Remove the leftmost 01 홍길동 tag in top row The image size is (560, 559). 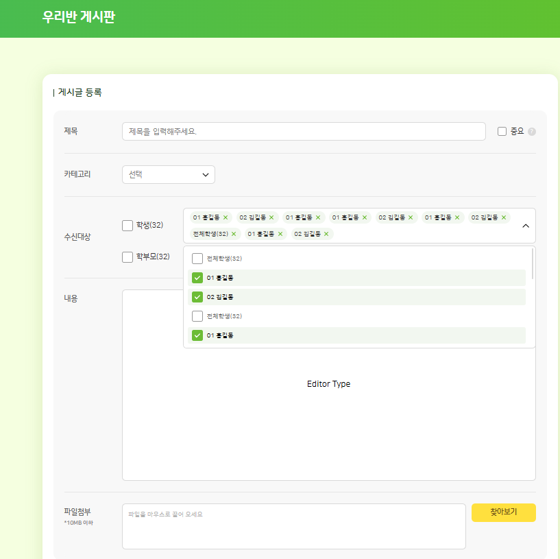coord(226,217)
